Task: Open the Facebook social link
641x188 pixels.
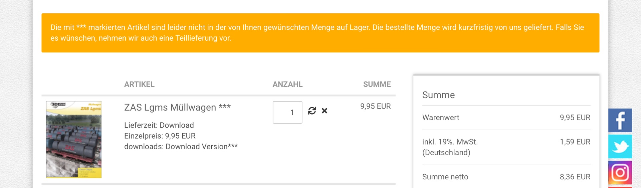Action: [620, 120]
